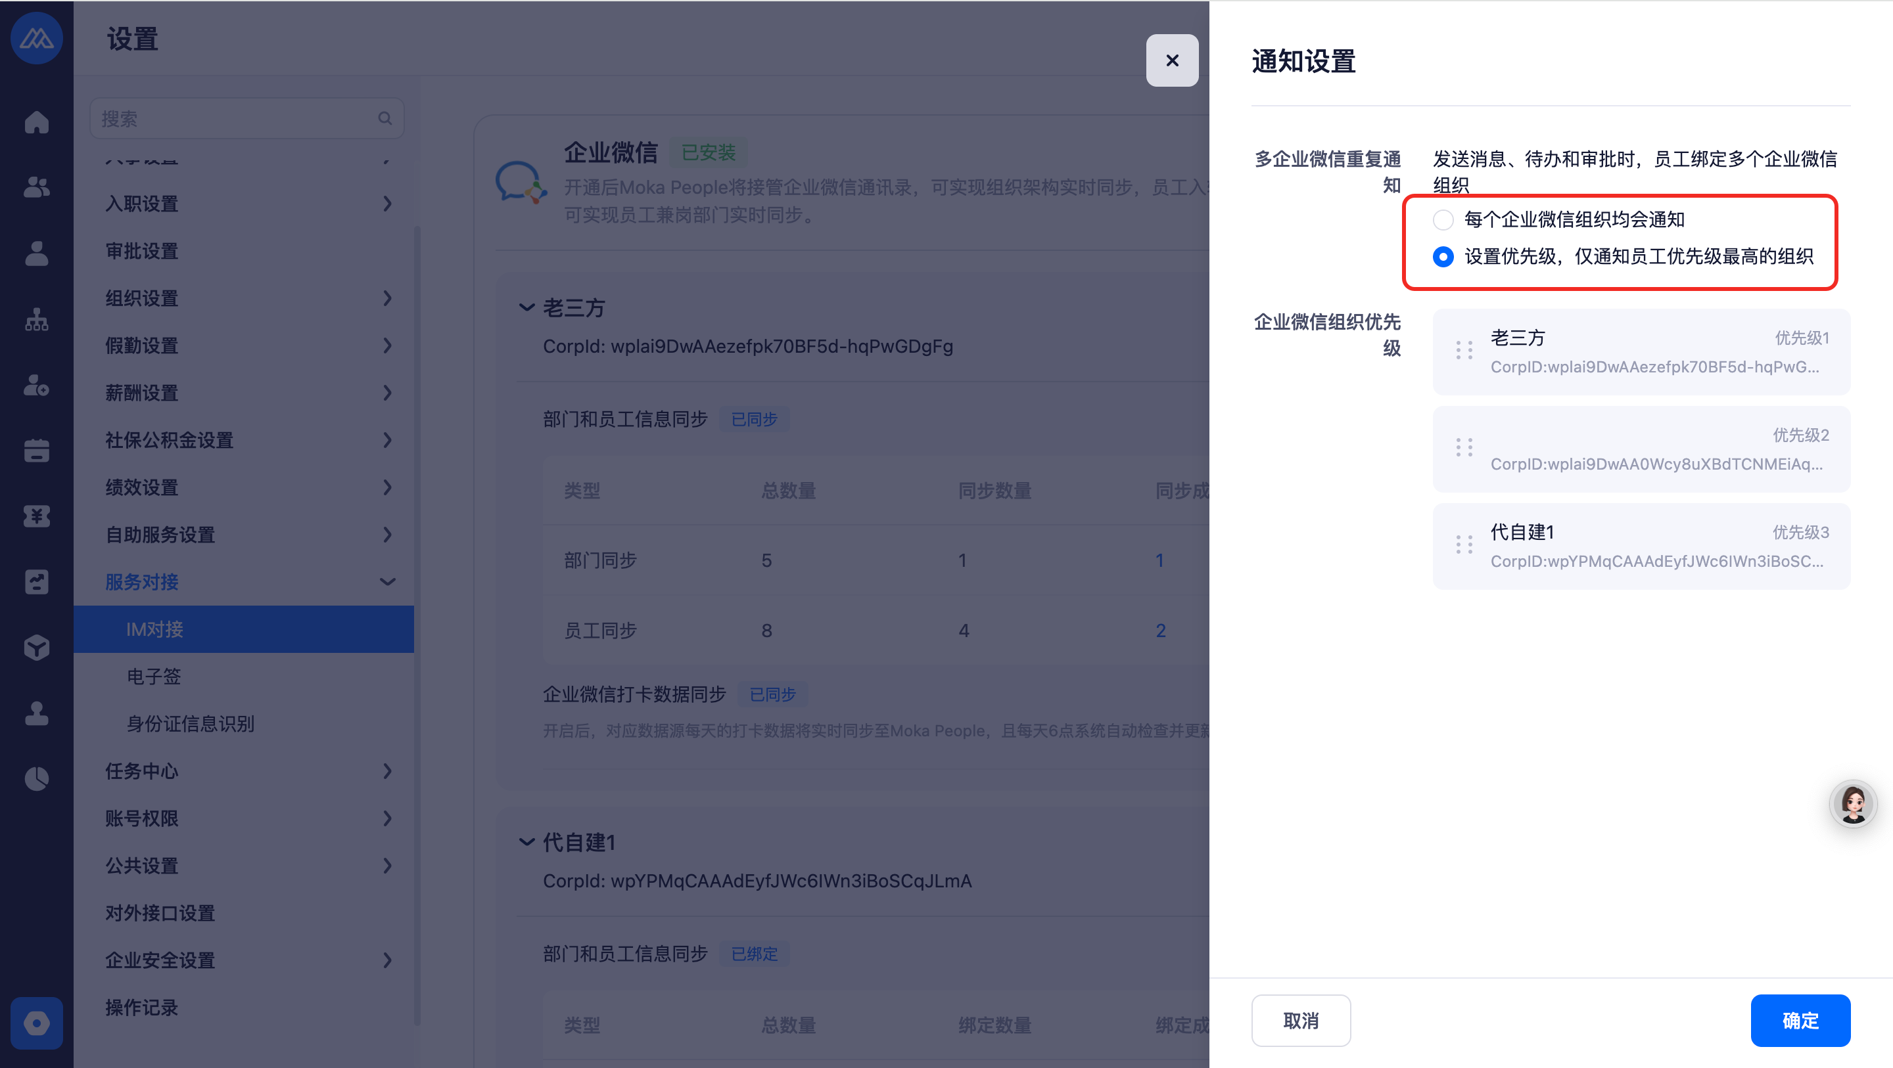Open the yen payroll sidebar icon

pyautogui.click(x=36, y=516)
